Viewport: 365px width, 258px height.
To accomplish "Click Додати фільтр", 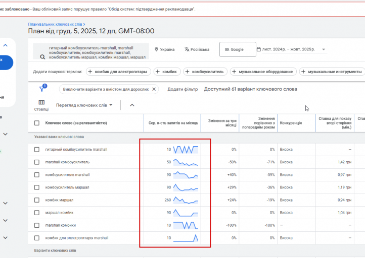I will (x=182, y=89).
